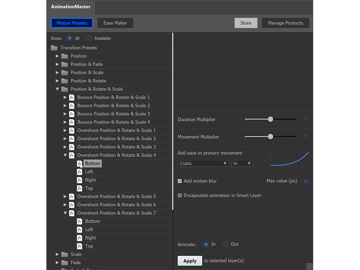Image resolution: width=360 pixels, height=270 pixels.
Task: Click the fx icon of Bounce Position & Rotate & Scale 3
Action: [x=72, y=114]
